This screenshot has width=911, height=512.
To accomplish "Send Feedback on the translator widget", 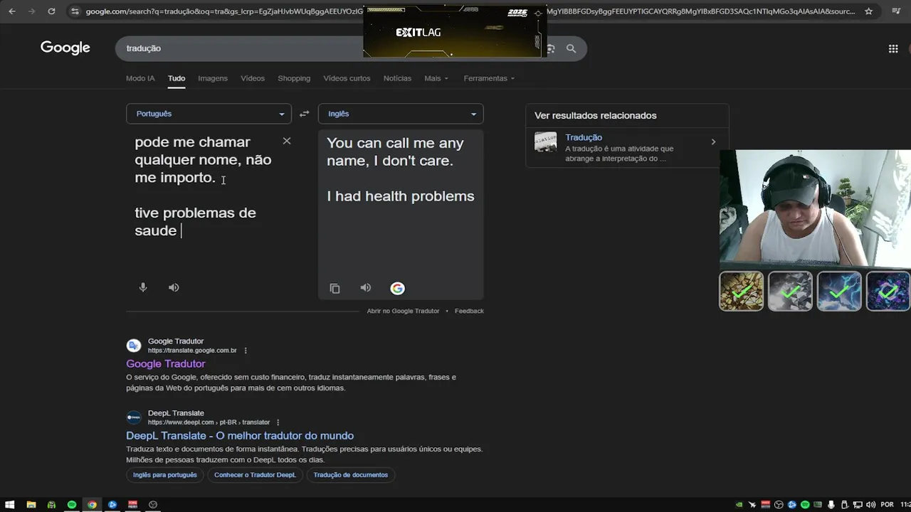I will tap(469, 311).
